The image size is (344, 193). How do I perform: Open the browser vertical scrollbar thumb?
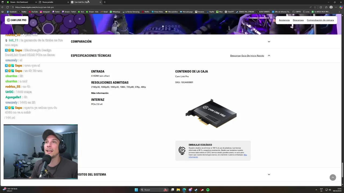(x=343, y=170)
